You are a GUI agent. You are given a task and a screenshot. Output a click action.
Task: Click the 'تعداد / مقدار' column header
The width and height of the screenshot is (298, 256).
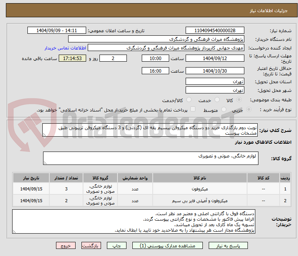coord(66,178)
